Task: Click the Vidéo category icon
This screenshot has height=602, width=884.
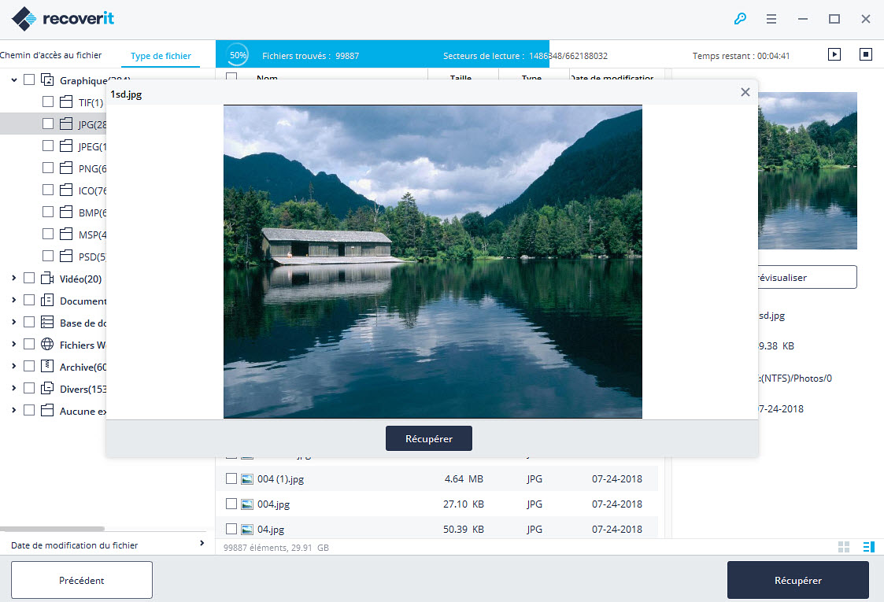Action: coord(47,279)
